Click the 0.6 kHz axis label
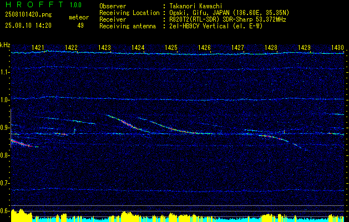 pos(4,211)
